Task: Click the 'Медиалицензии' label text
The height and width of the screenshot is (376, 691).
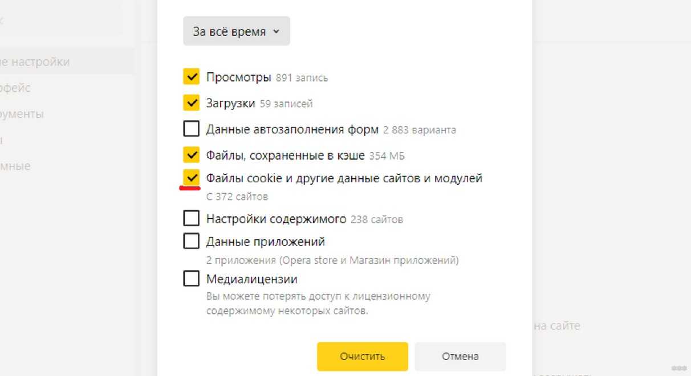Action: pyautogui.click(x=251, y=279)
